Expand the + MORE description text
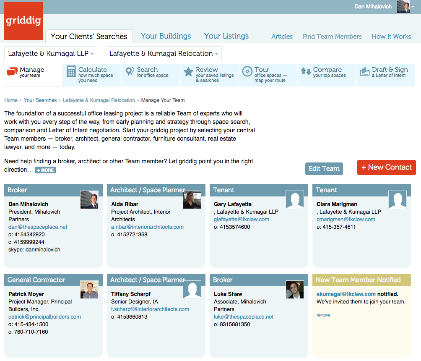Viewport: 421px width, 361px height. click(45, 170)
